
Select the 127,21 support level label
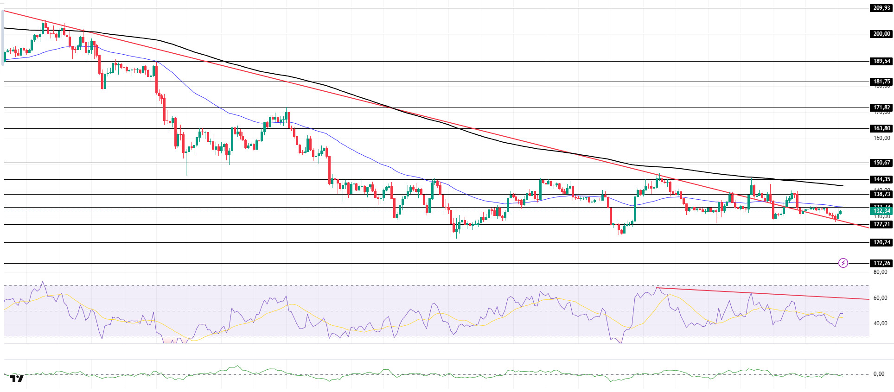pos(881,224)
